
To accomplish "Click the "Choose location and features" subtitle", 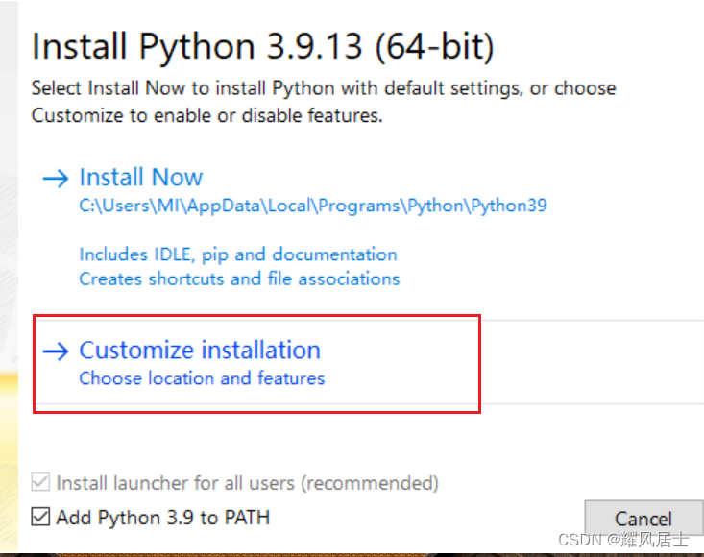I will point(202,378).
